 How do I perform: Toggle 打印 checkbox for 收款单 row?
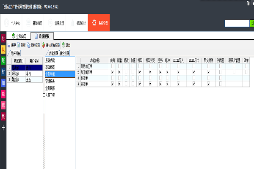[140, 84]
